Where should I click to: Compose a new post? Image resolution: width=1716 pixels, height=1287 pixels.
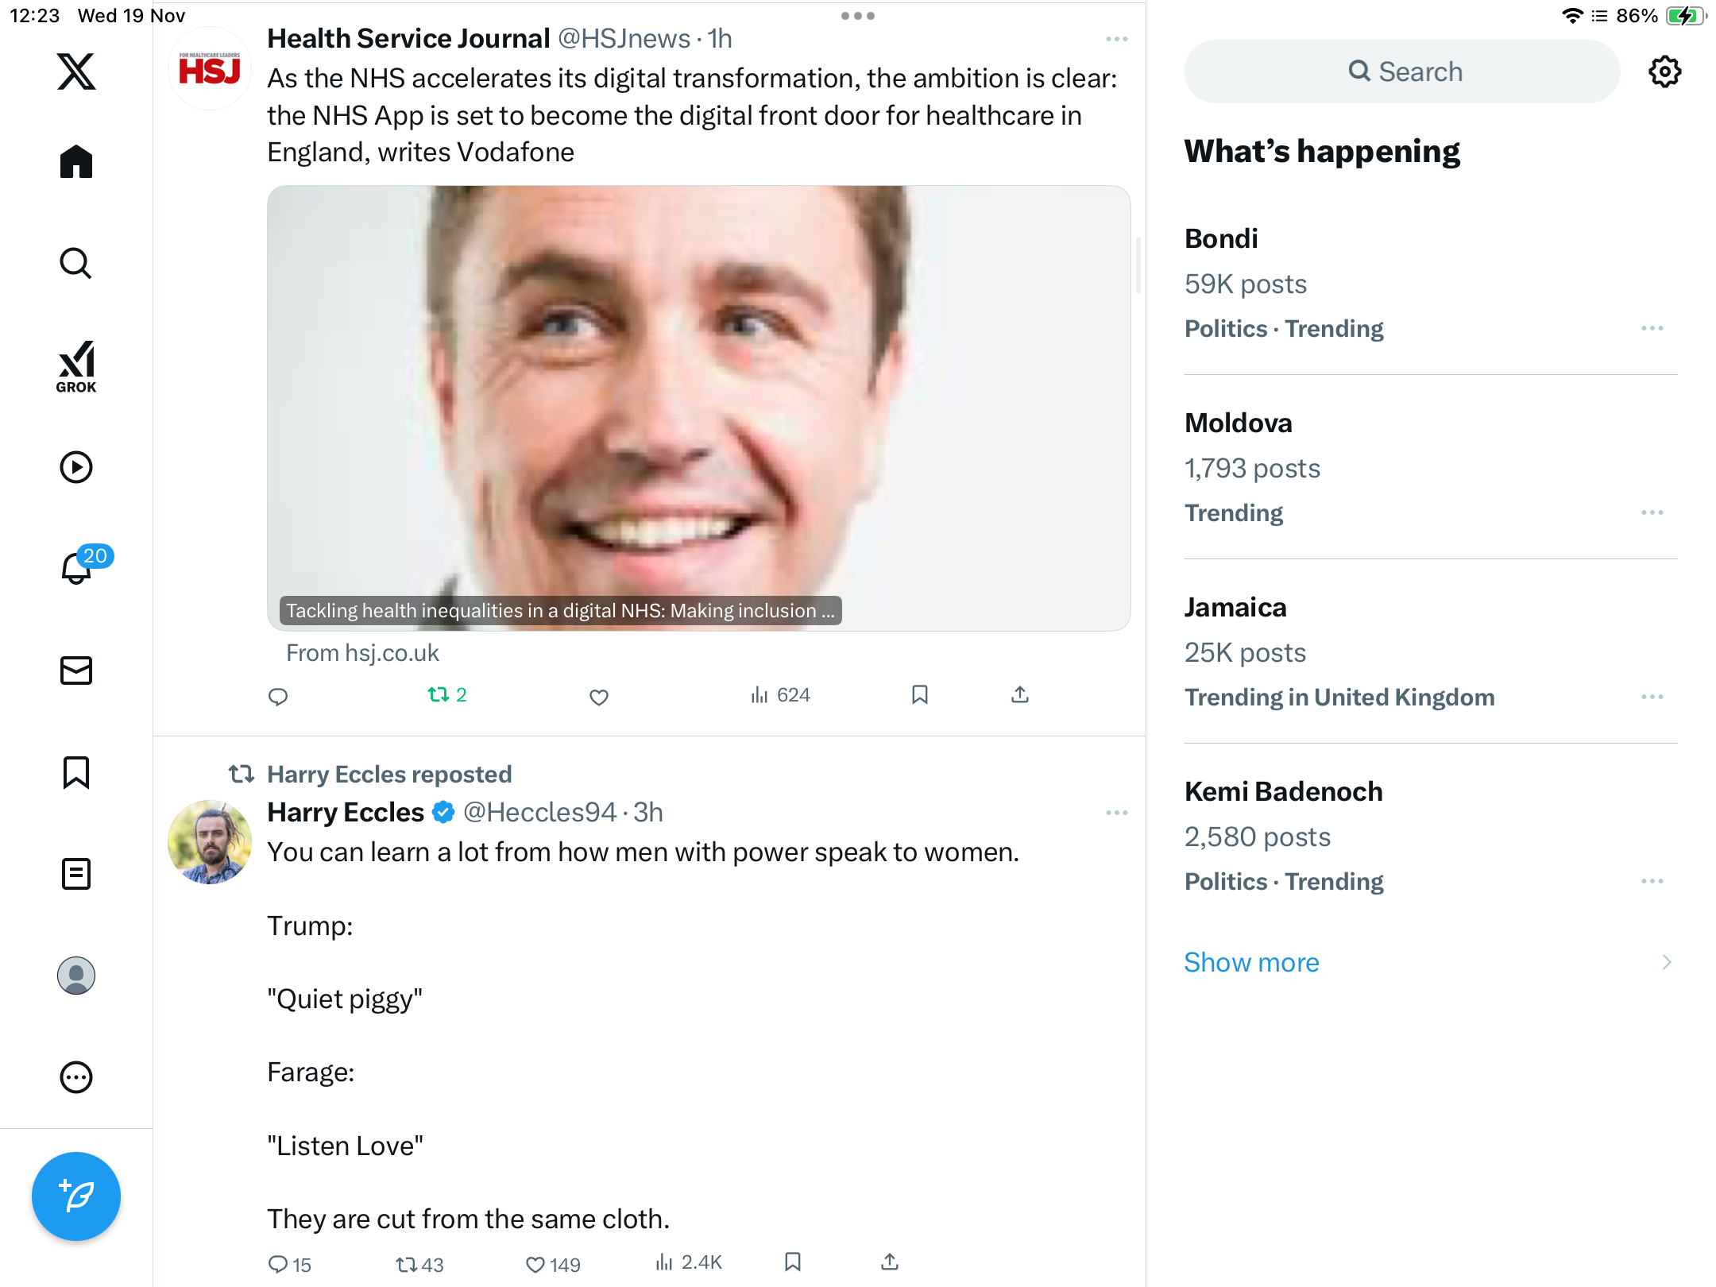[x=76, y=1196]
